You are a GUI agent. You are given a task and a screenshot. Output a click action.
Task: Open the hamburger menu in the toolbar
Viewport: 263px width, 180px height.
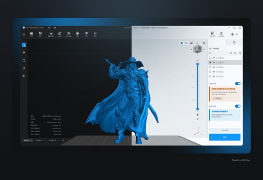24,35
